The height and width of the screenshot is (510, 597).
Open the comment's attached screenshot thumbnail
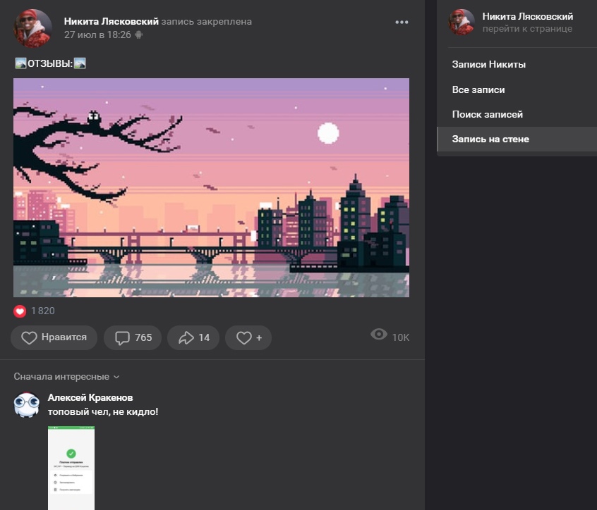[x=71, y=467]
